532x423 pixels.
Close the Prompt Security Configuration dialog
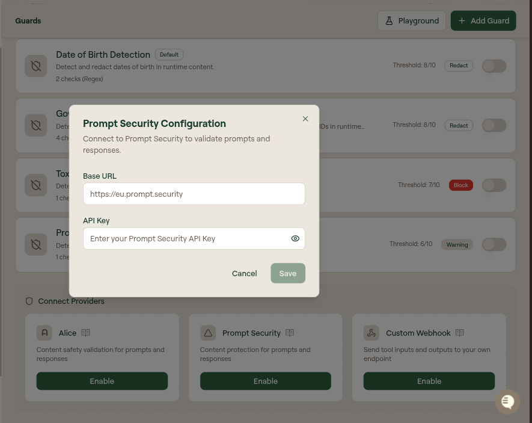click(x=305, y=119)
